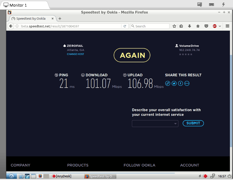Copy result link via chain icon
This screenshot has width=233, height=180.
point(168,83)
